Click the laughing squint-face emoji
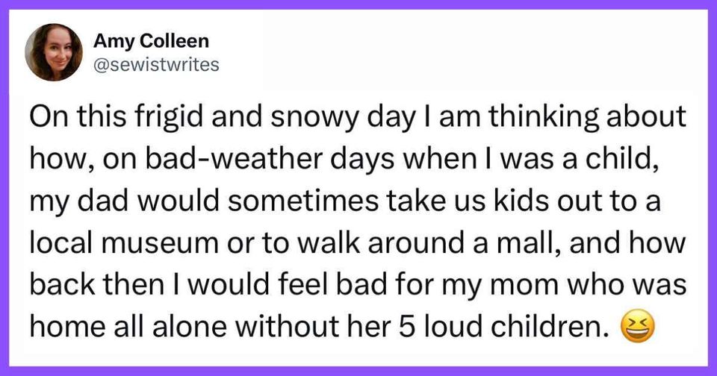 click(637, 328)
